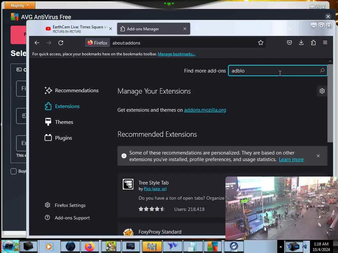Select the Add-ons Manager tab
Screen dimensions: 338x253
click(153, 29)
